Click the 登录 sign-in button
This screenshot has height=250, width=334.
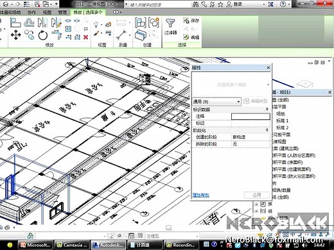point(234,4)
